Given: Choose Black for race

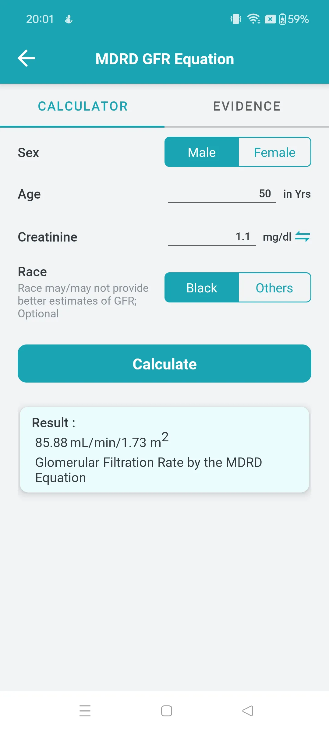Looking at the screenshot, I should [x=202, y=288].
